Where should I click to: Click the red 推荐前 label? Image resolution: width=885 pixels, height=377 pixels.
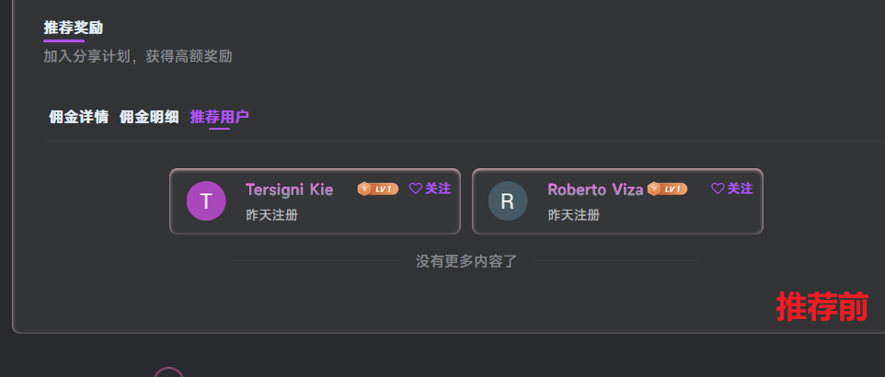coord(822,307)
